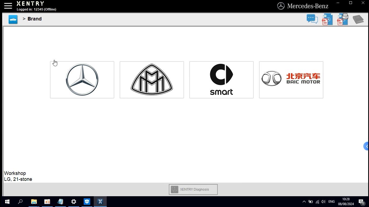Click the Brand breadcrumb label
369x207 pixels.
35,19
